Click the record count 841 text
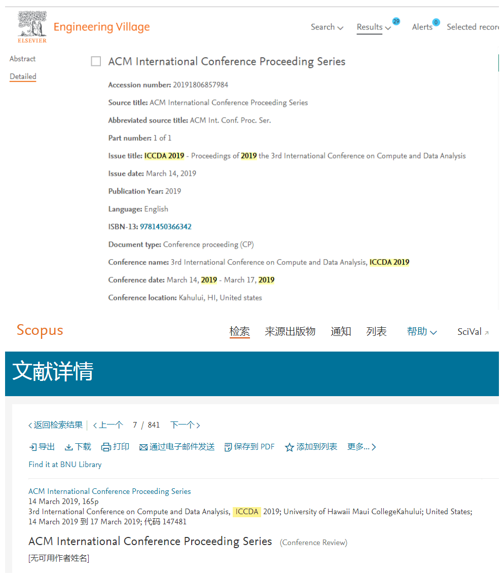Screen dimensions: 504x578 (154, 425)
